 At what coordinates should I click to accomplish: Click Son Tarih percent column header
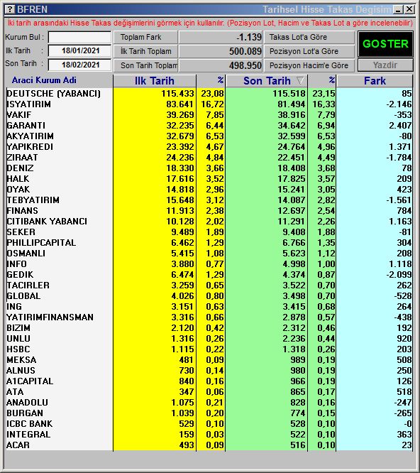click(x=322, y=81)
